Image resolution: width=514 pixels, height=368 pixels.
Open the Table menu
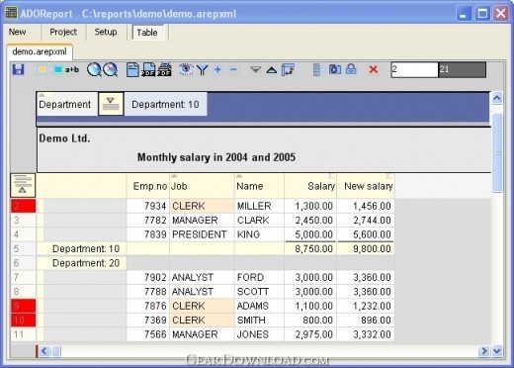(147, 33)
